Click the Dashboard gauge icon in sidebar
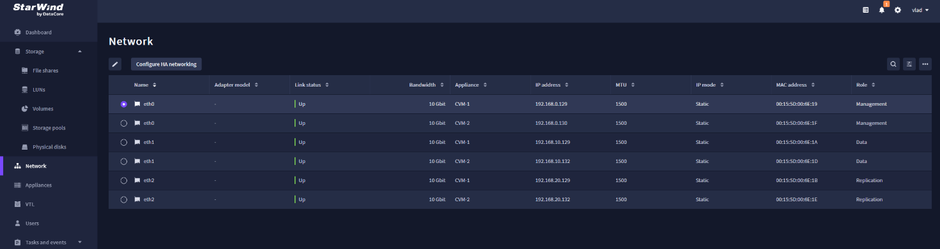940x249 pixels. 18,32
